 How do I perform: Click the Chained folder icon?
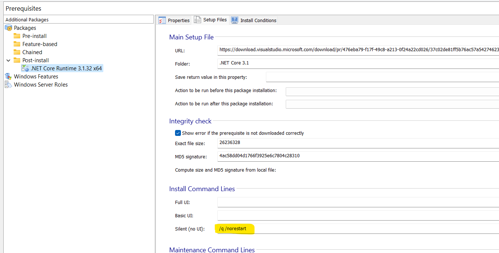(17, 52)
